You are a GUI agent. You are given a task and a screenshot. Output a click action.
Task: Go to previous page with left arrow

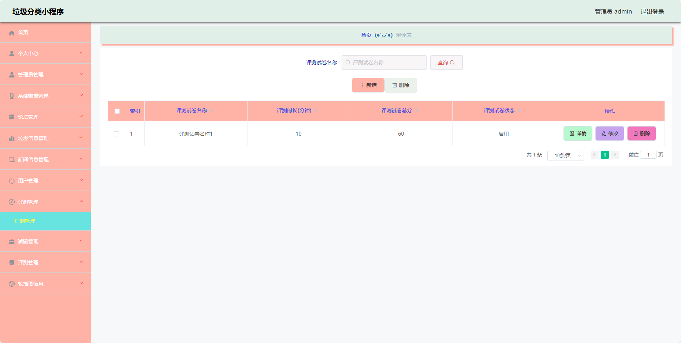[x=595, y=155]
